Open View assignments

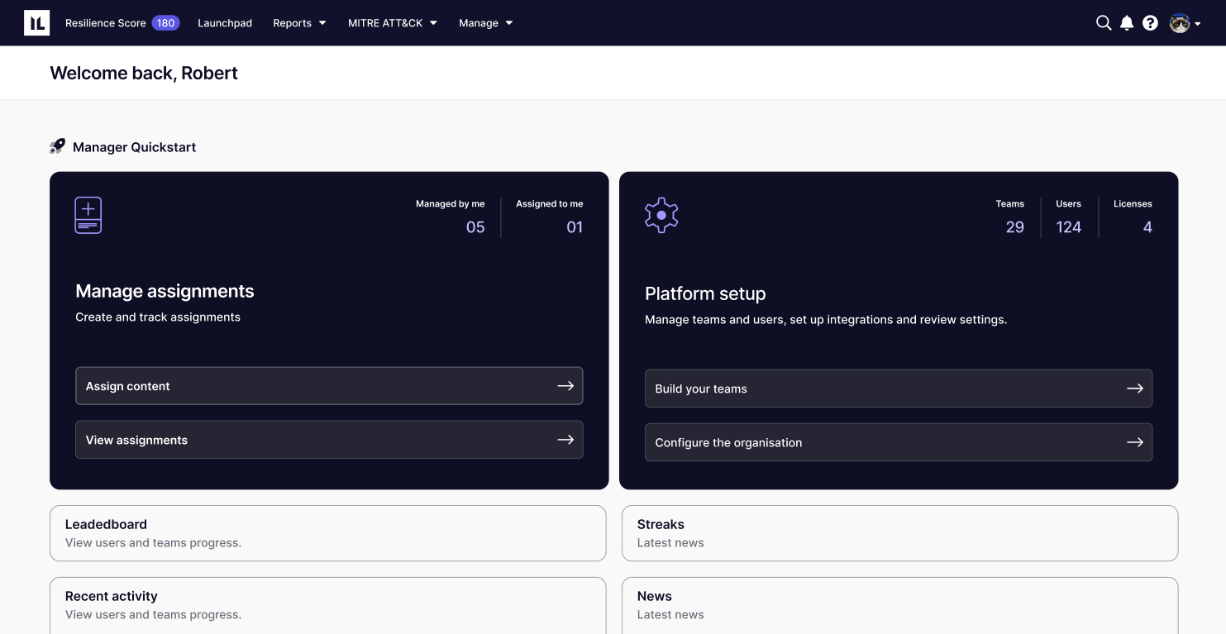[329, 439]
